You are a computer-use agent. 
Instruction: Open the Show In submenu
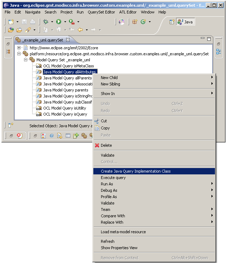154,94
